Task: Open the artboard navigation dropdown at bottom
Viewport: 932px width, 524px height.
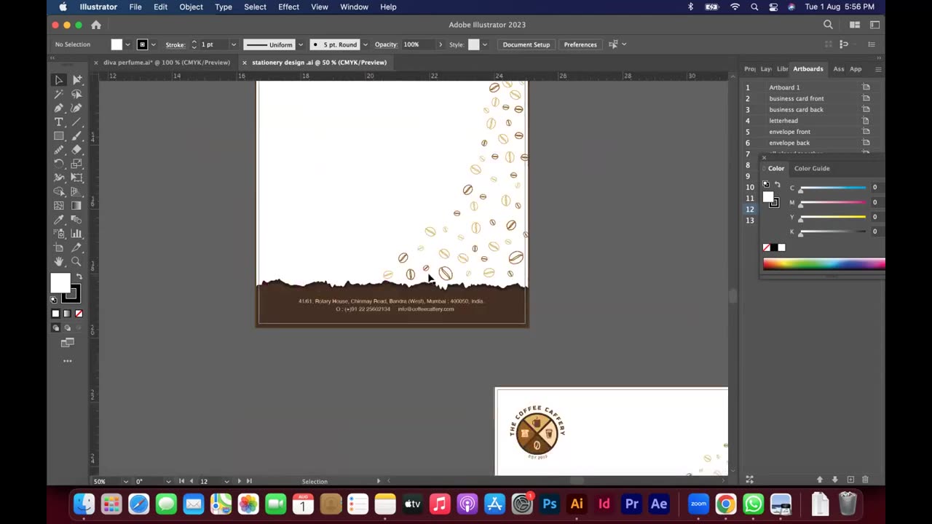Action: (226, 481)
